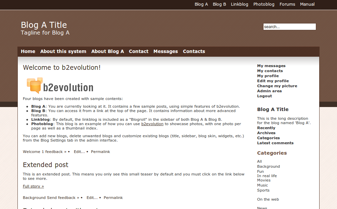
Task: Filter by the Background category in sidebar
Action: click(x=269, y=166)
